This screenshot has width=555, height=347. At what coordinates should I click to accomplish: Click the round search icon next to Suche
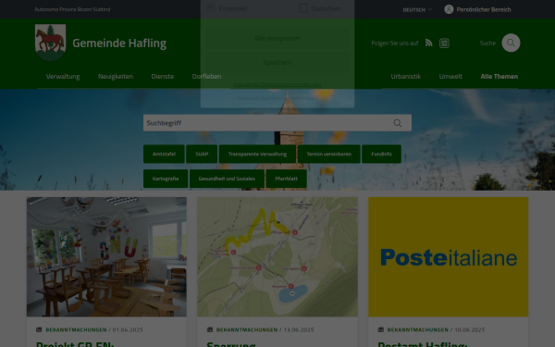pyautogui.click(x=511, y=43)
